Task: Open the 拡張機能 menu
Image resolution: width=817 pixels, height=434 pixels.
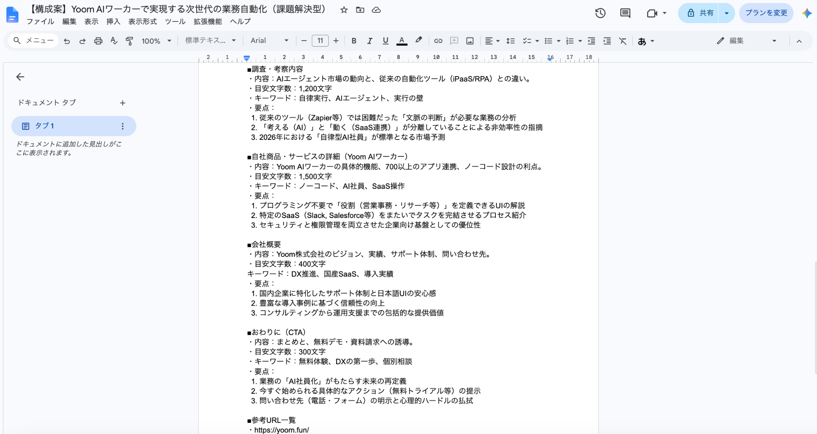Action: coord(208,22)
